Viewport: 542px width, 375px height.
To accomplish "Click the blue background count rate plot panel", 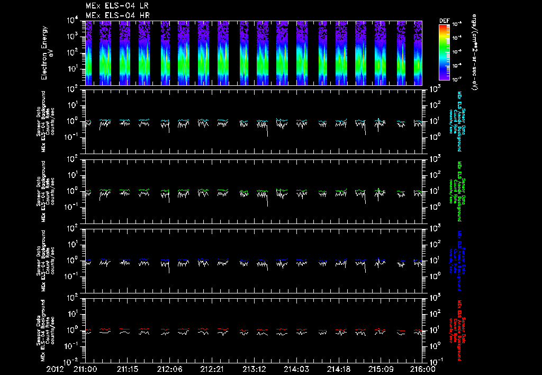I will 254,261.
